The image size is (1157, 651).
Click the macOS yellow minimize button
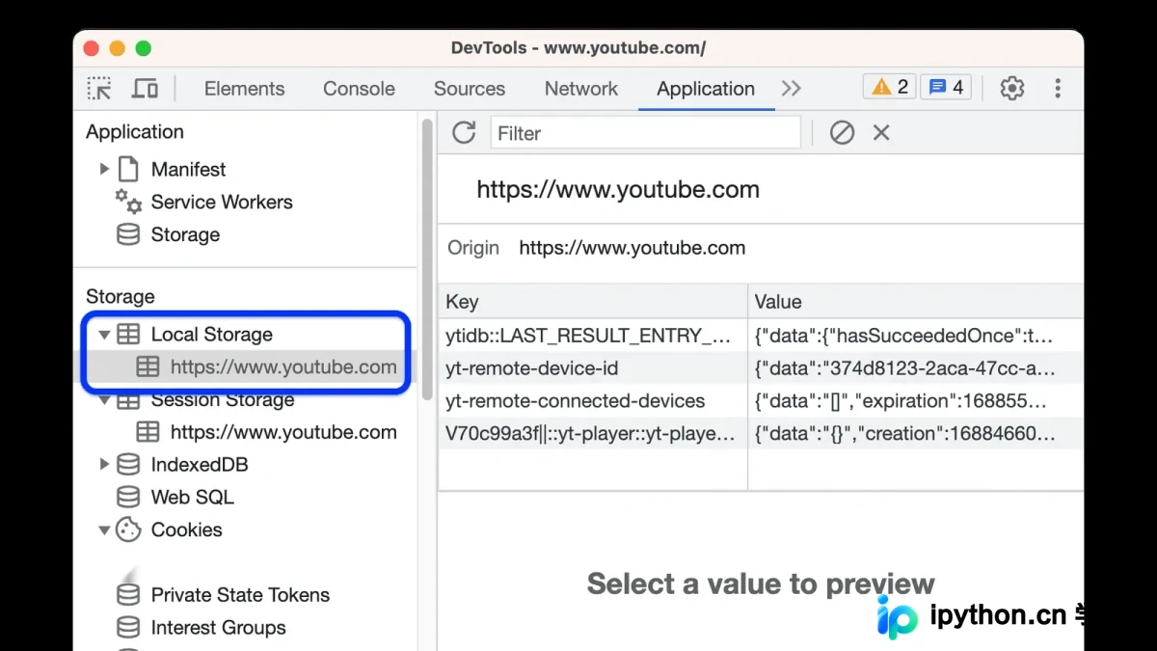click(118, 48)
